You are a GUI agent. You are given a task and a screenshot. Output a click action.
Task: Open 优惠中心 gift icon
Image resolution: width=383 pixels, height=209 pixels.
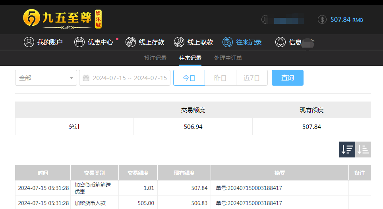click(79, 42)
